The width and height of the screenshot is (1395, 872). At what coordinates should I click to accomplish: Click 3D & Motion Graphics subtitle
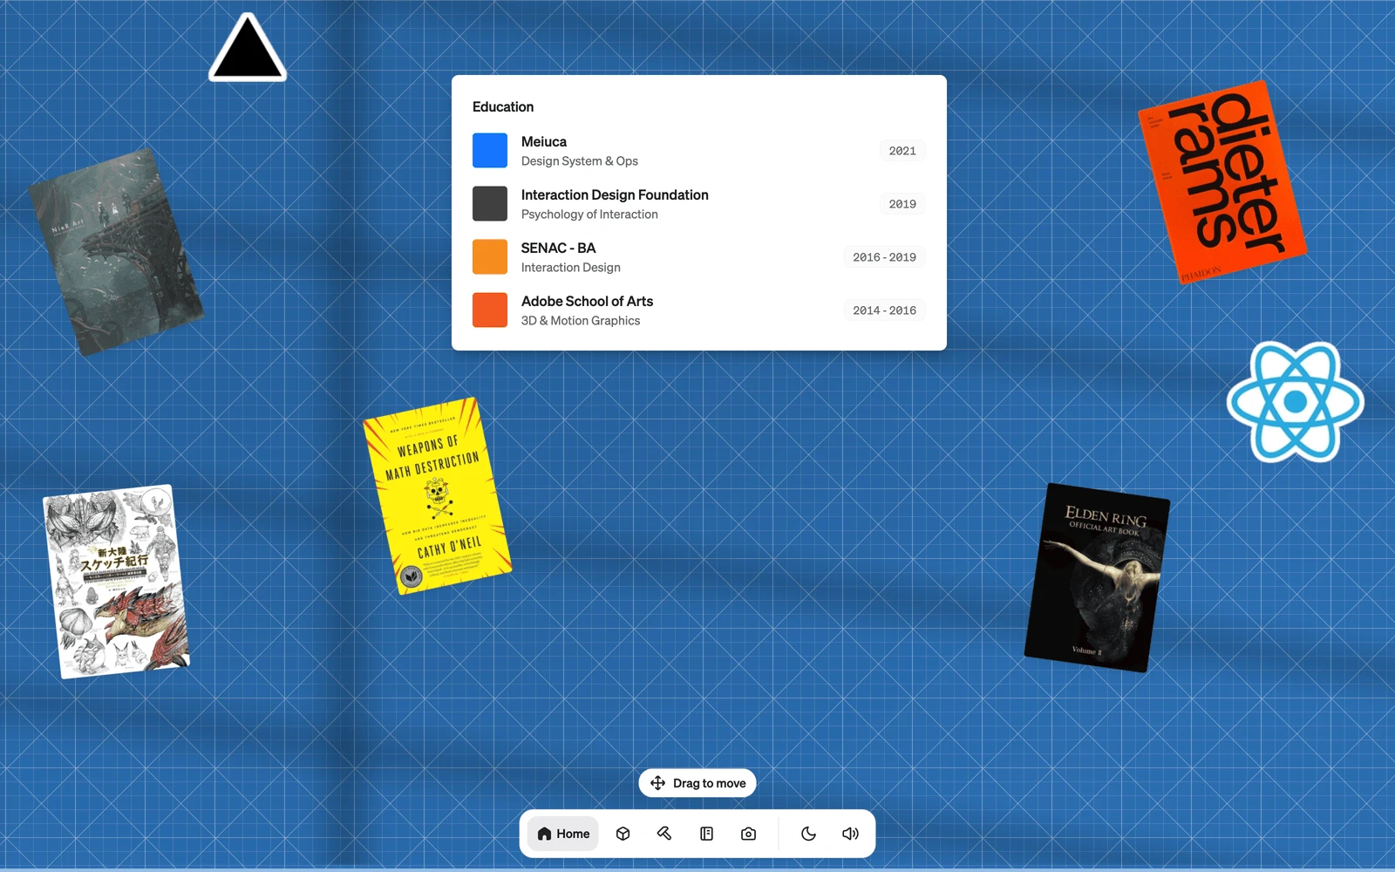point(581,321)
